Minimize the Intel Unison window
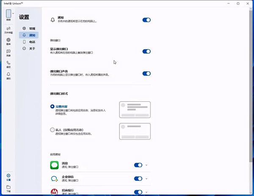 (229, 3)
